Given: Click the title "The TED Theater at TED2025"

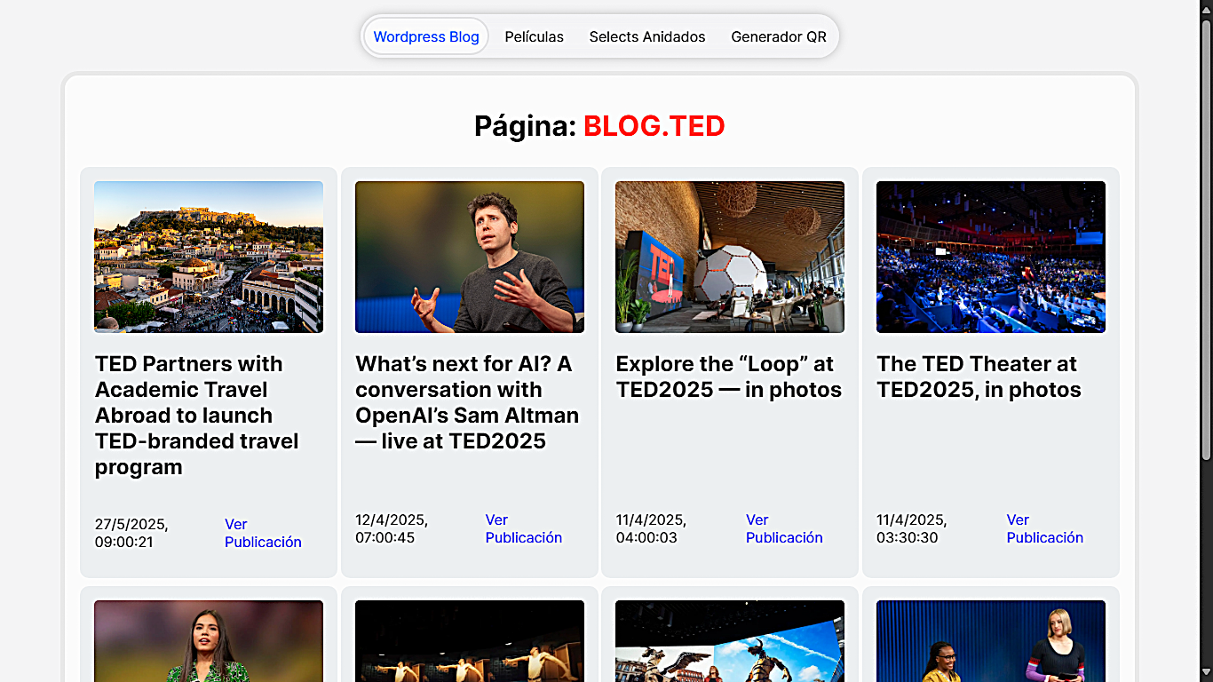Looking at the screenshot, I should coord(979,377).
